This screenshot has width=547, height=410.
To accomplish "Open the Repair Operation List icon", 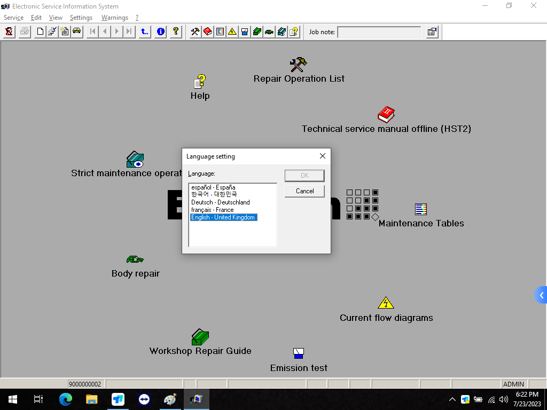I will (x=298, y=65).
